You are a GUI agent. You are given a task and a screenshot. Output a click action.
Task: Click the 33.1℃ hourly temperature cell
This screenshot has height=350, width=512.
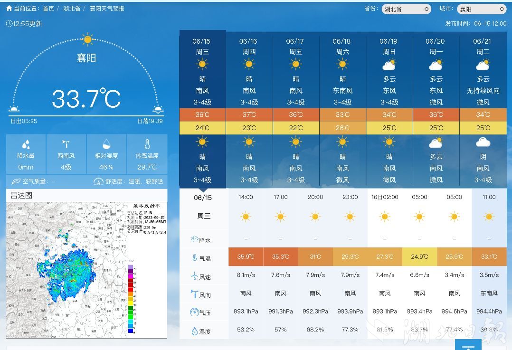click(x=489, y=256)
